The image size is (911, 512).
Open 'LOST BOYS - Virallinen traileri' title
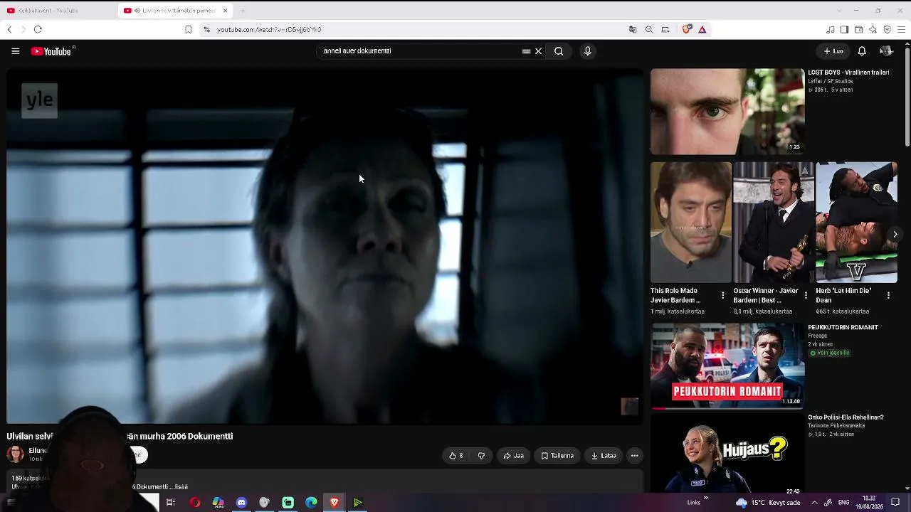(848, 73)
